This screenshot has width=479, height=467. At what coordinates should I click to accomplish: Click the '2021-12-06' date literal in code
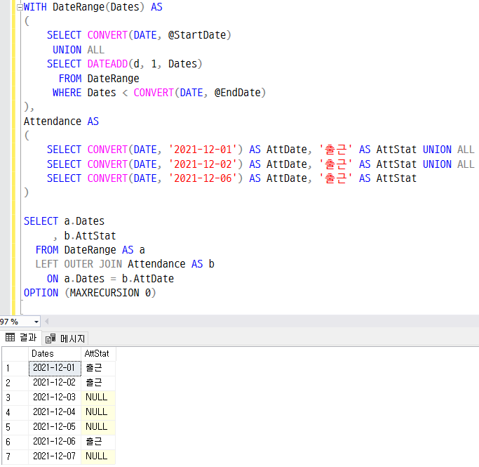(203, 178)
